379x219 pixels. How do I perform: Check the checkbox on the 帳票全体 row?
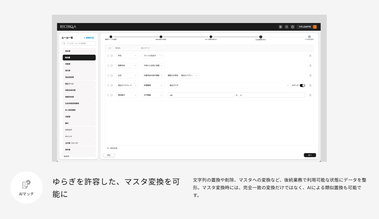112,66
